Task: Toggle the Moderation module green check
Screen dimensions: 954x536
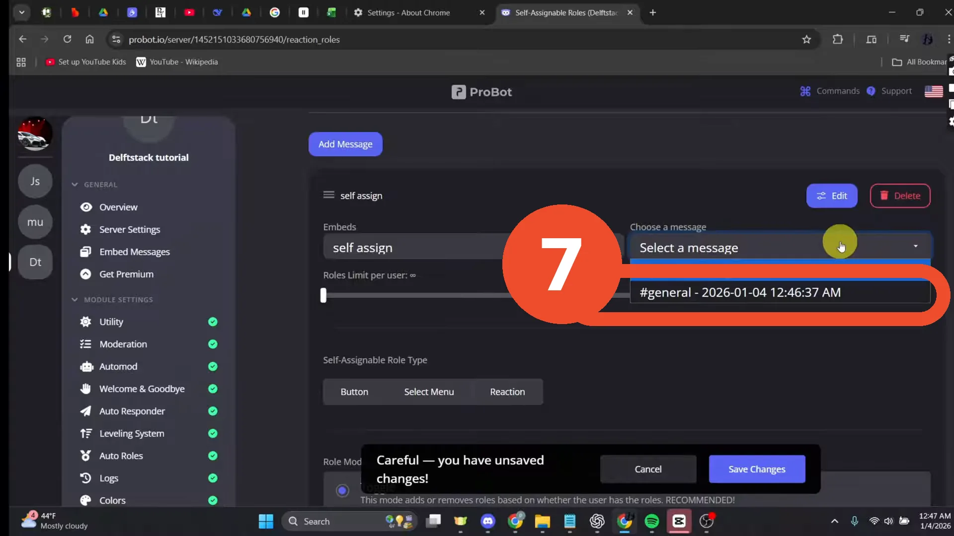Action: click(213, 344)
